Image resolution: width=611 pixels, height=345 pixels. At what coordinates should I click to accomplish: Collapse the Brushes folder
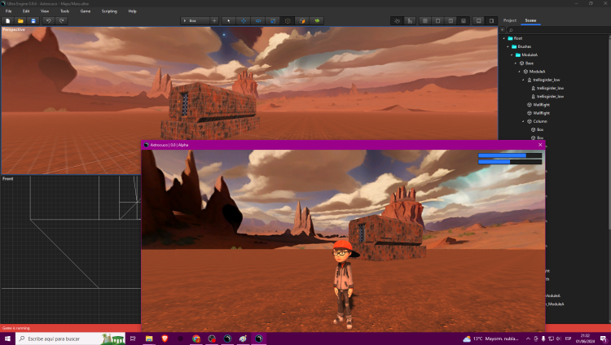pos(509,46)
